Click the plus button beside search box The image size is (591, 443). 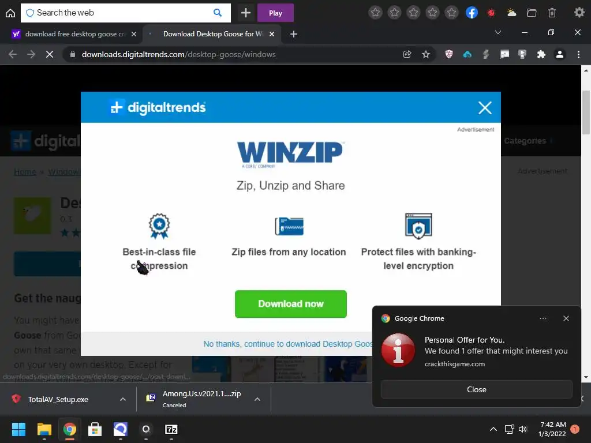pyautogui.click(x=246, y=13)
